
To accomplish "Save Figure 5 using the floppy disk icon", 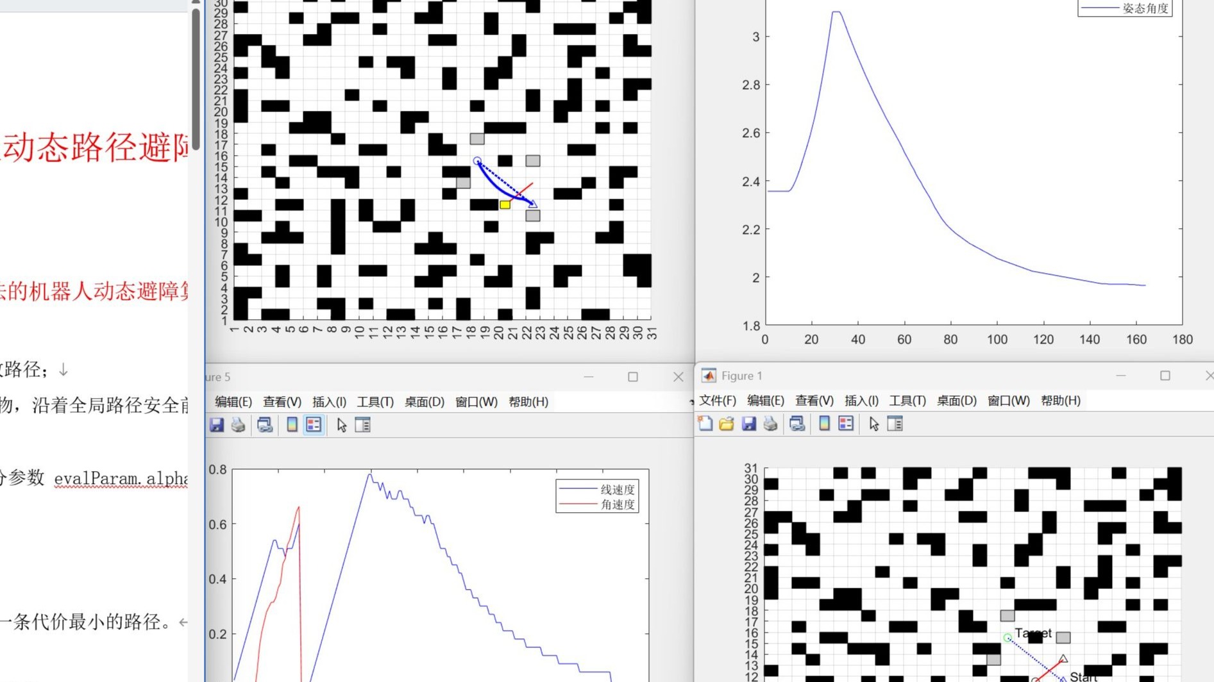I will click(217, 425).
